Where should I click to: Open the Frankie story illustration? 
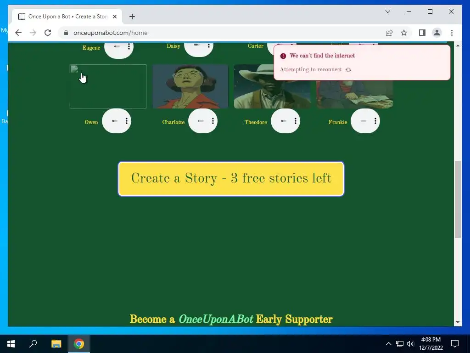coord(355,94)
